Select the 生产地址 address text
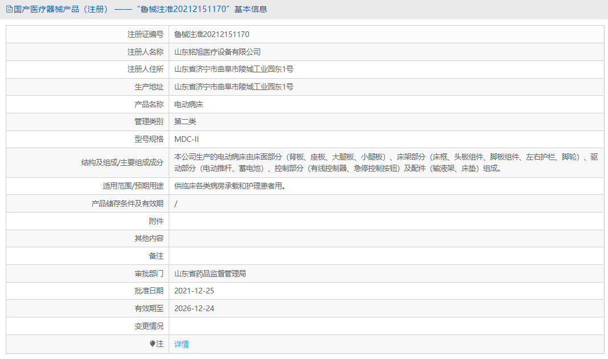The height and width of the screenshot is (359, 608). (234, 86)
